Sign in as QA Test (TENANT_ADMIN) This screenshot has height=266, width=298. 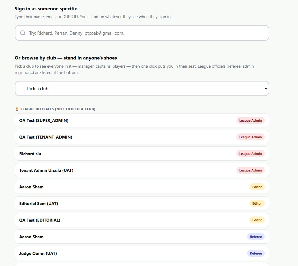pos(142,137)
